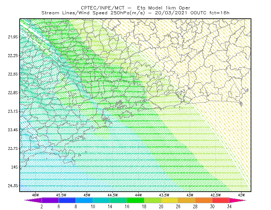
Task: Click the CPTEC/INPE/MCT title text
Action: 103,8
